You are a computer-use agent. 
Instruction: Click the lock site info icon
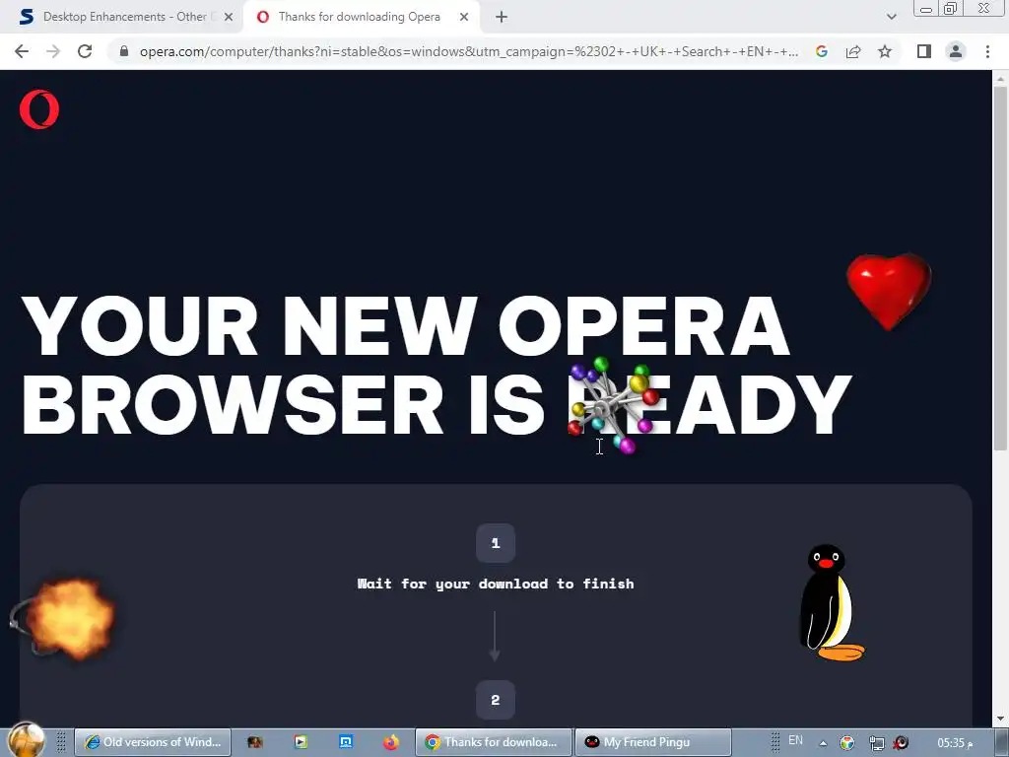[x=124, y=51]
